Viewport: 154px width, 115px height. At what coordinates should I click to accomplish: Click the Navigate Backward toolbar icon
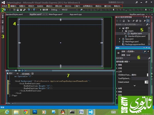pos(5,10)
